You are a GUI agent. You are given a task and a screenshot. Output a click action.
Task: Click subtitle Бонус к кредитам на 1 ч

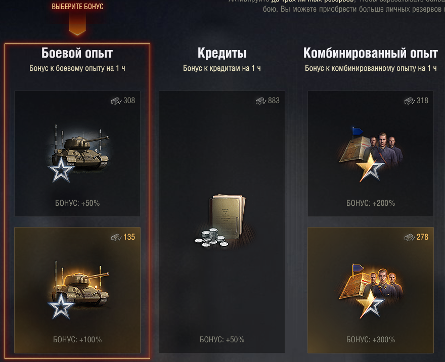[x=222, y=68]
